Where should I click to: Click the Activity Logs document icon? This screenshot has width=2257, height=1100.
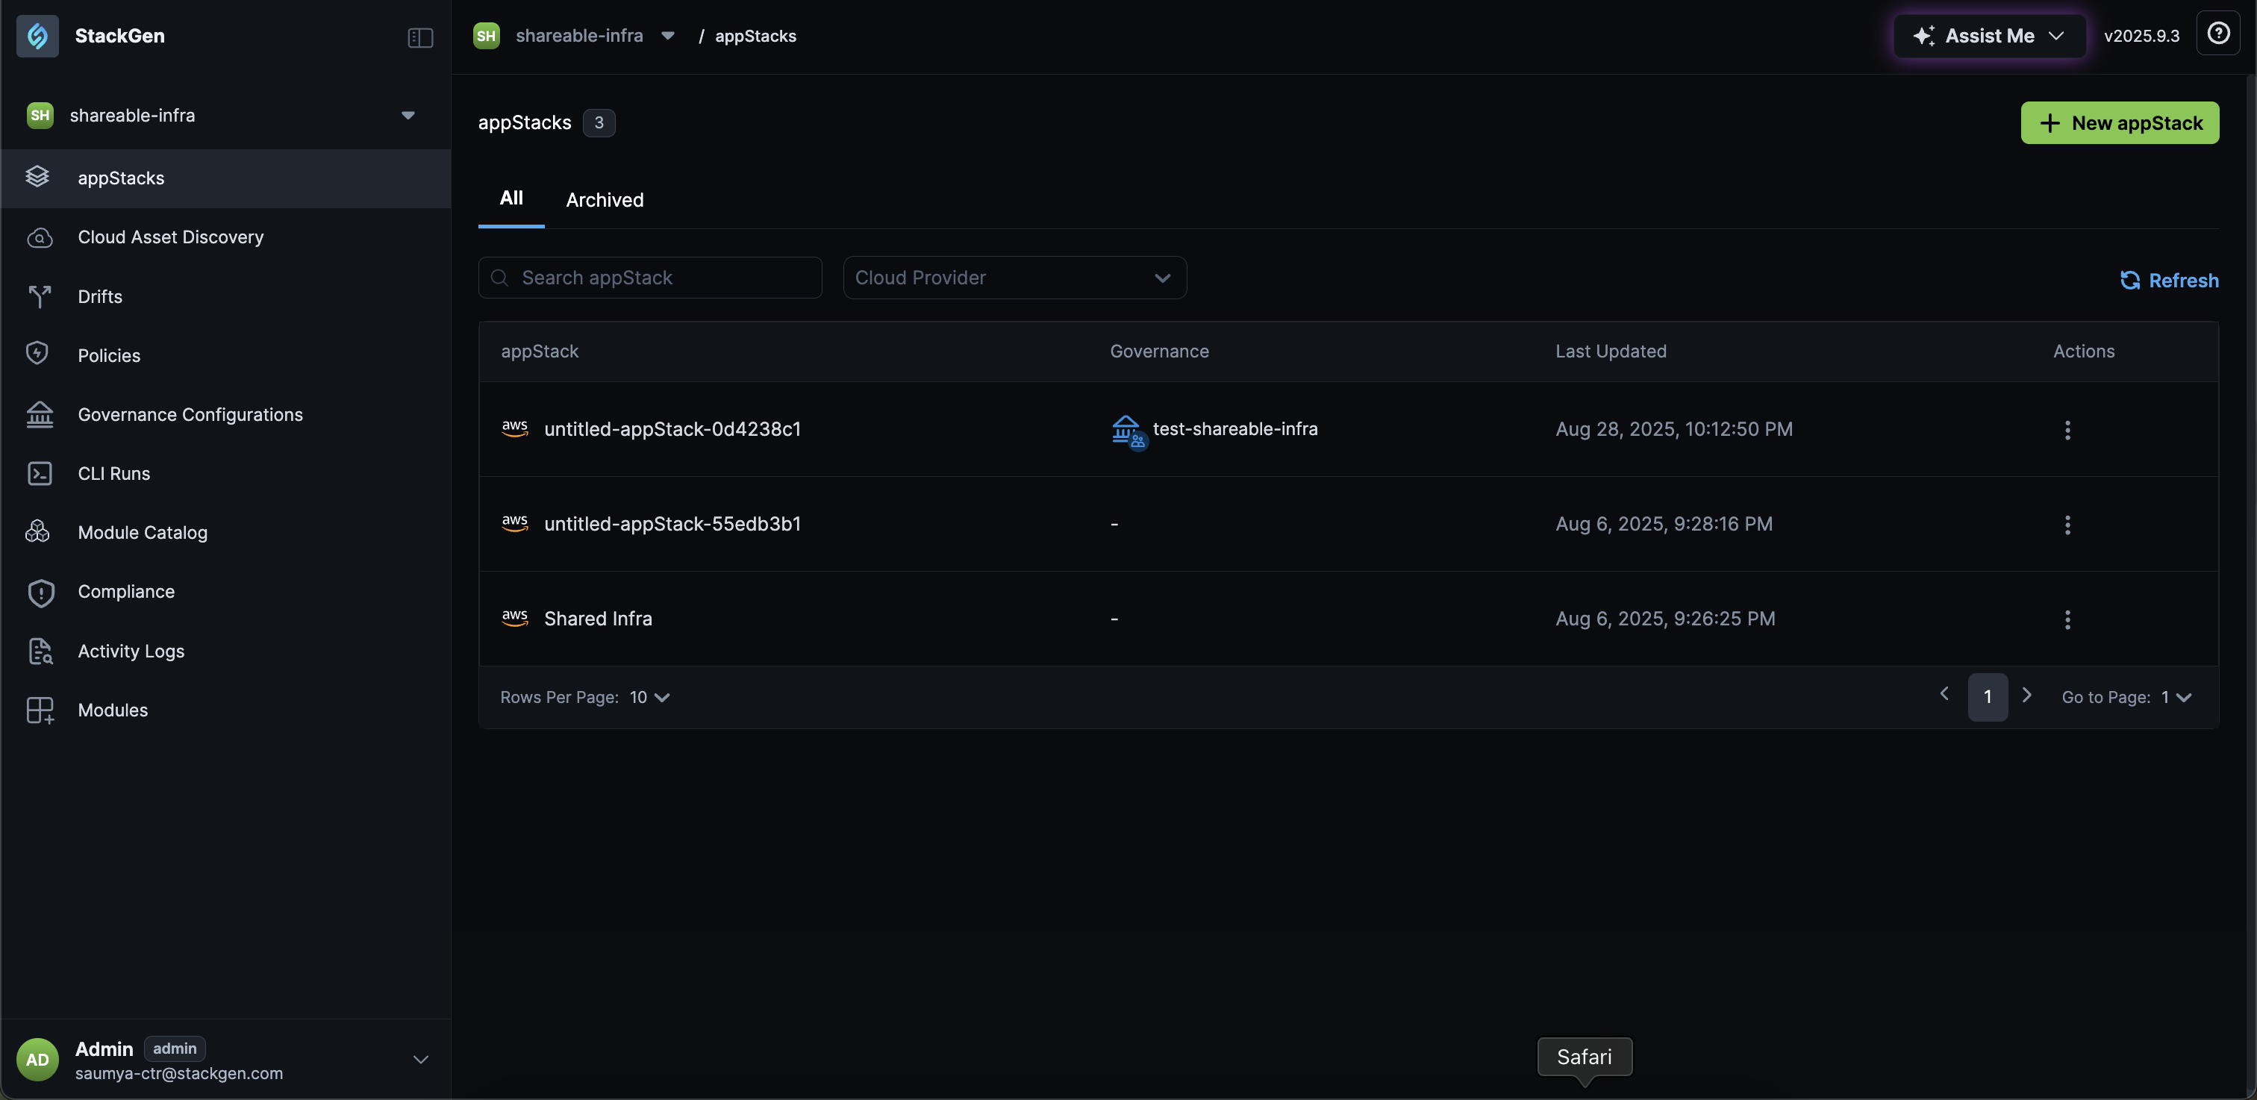40,651
